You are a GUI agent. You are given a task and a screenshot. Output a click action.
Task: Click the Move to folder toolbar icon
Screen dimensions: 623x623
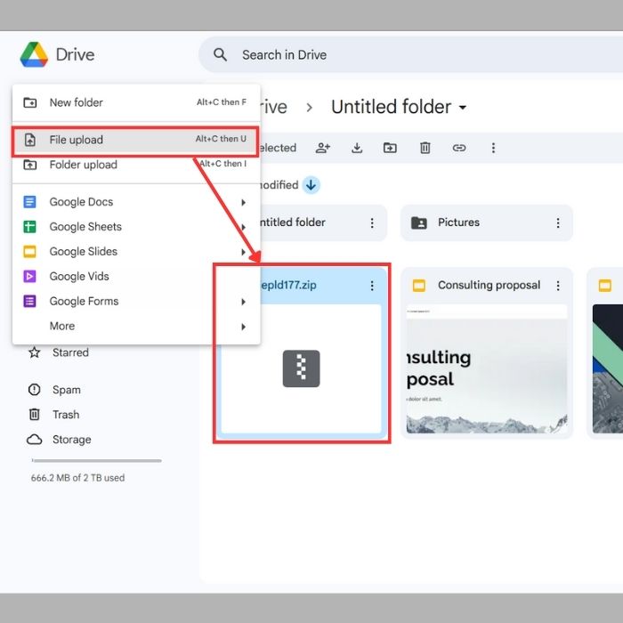point(390,148)
